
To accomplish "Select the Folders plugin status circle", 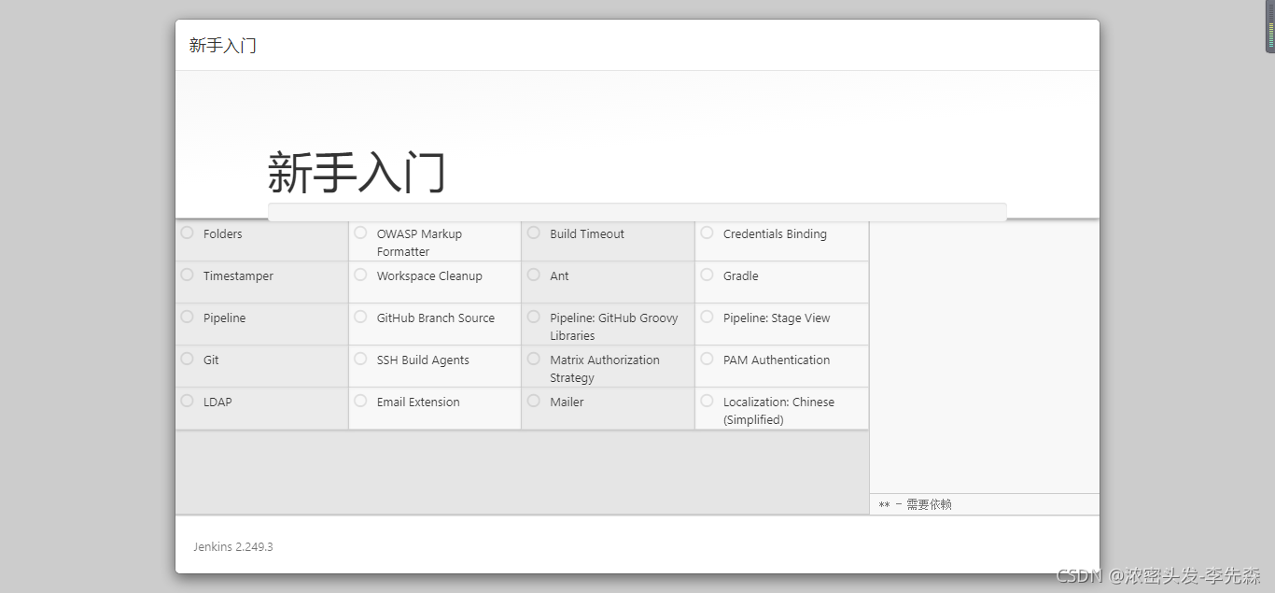I will (187, 233).
